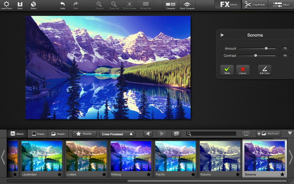Roll the random effect dice icon
Screen dimensions: 294x184
(x=176, y=134)
